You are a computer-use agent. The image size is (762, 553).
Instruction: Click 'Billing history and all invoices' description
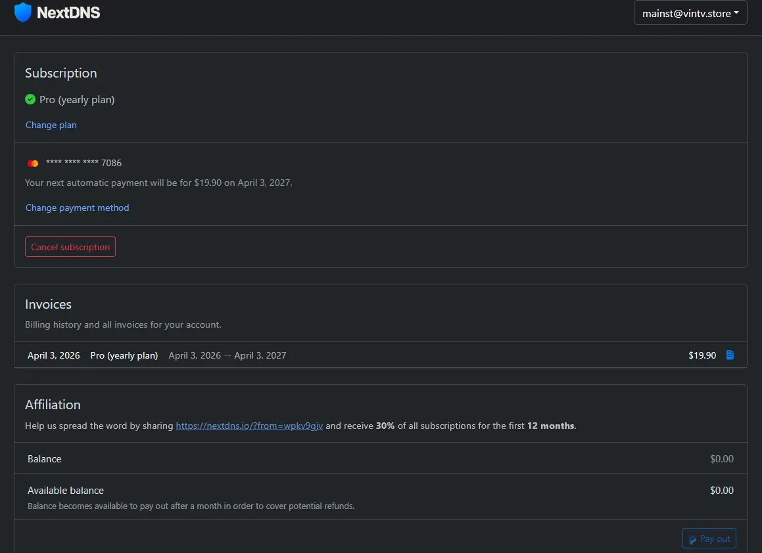tap(123, 324)
